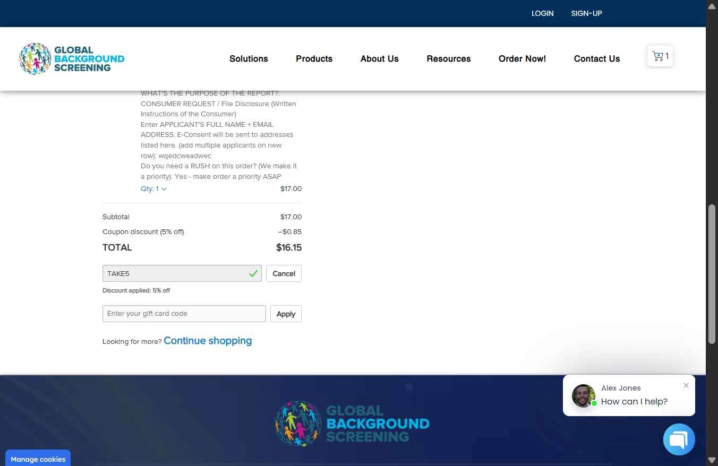Focus the gift card code field

pos(184,314)
